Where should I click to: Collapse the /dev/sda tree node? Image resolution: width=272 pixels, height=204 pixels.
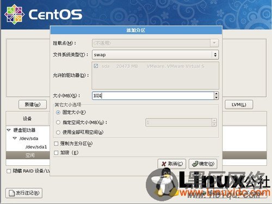tap(15, 139)
